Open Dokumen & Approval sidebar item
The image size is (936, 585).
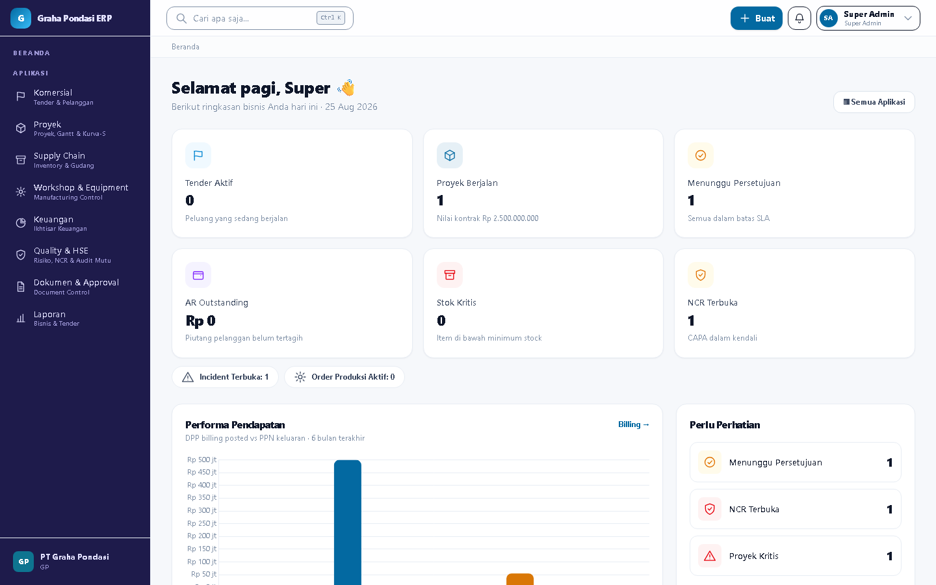pyautogui.click(x=75, y=287)
